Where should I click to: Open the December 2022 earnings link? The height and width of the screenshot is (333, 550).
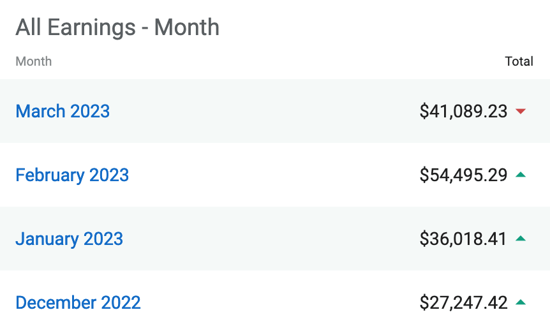(78, 302)
